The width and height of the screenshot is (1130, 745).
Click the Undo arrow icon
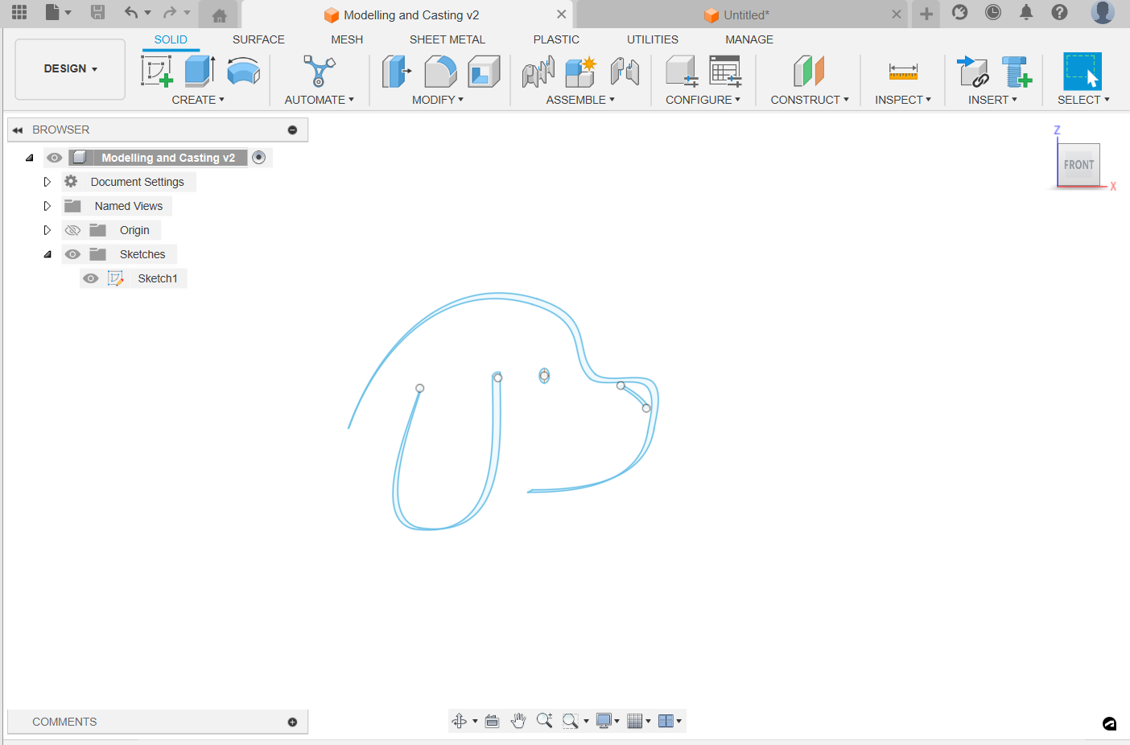coord(131,12)
